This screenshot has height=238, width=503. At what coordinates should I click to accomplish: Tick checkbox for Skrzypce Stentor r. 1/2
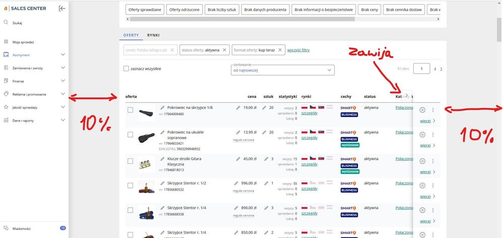(x=130, y=184)
